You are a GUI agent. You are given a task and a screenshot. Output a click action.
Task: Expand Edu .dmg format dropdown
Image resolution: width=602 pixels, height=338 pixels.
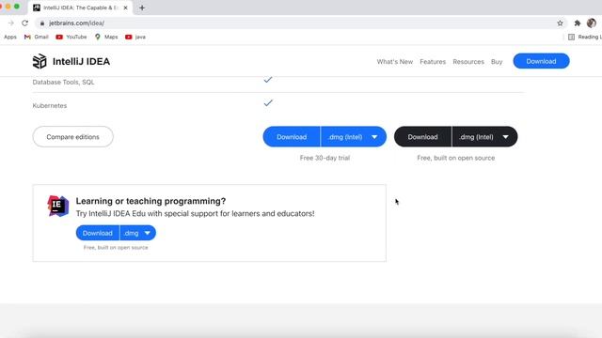pyautogui.click(x=138, y=233)
